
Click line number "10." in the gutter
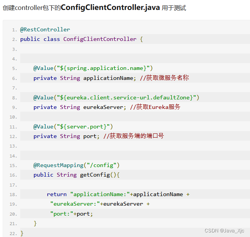point(13,117)
